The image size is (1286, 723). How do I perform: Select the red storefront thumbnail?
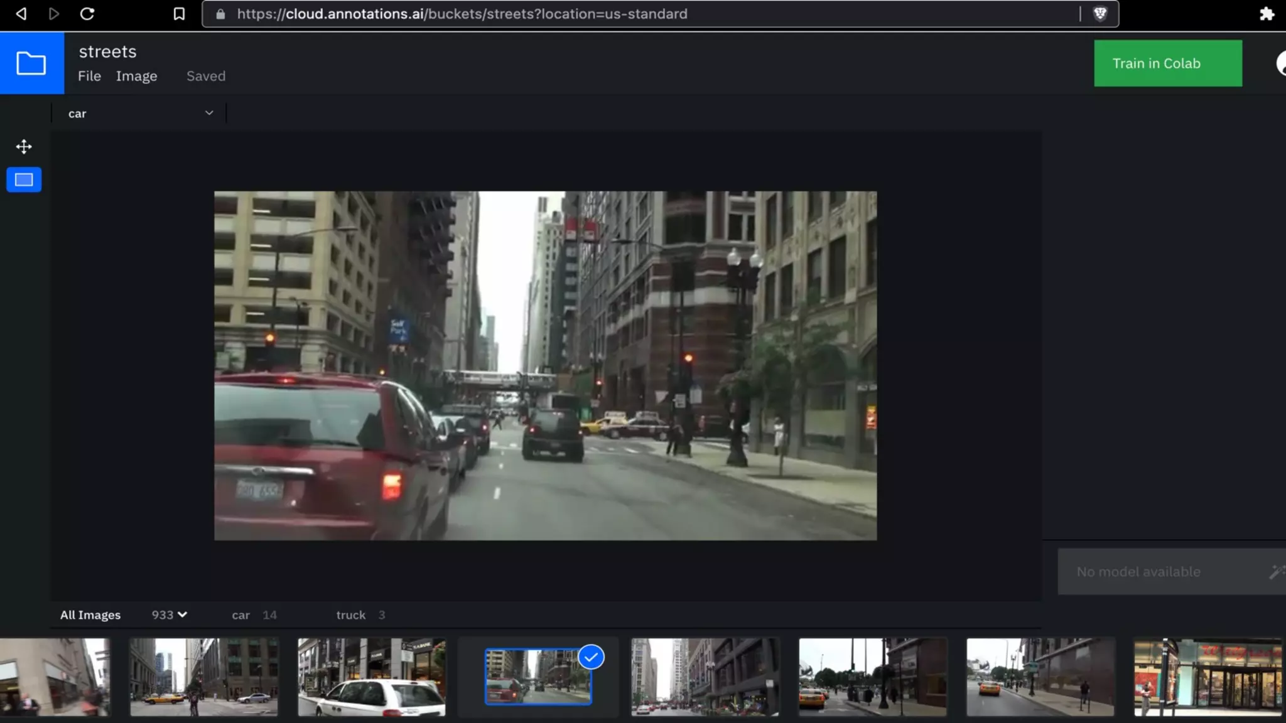click(1208, 677)
